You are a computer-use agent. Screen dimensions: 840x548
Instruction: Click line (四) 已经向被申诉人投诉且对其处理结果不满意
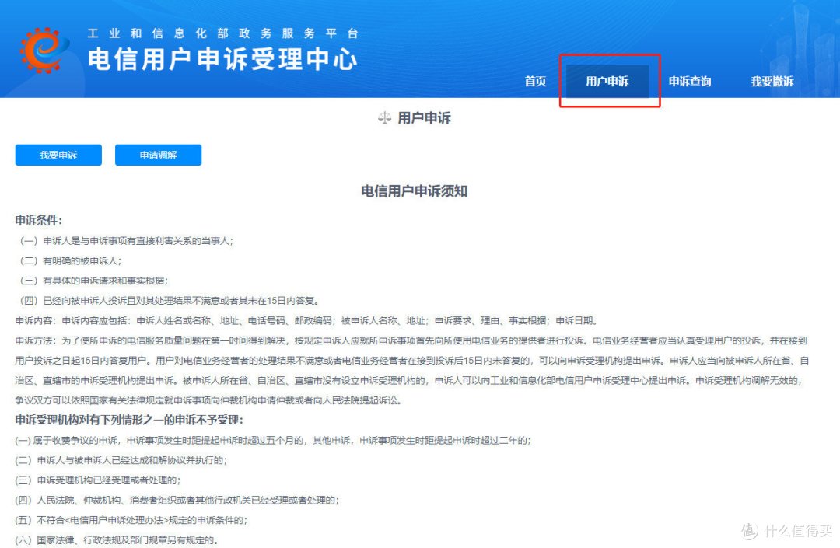pos(170,301)
